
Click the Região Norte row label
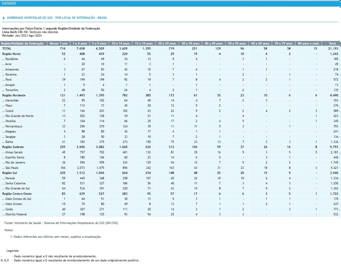[x=11, y=54]
